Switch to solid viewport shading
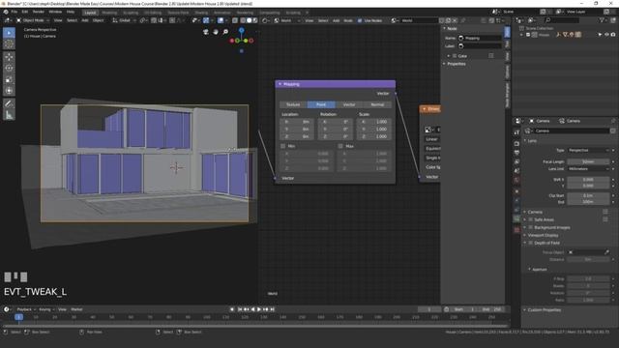Viewport: 619px width, 348px height. click(x=250, y=20)
